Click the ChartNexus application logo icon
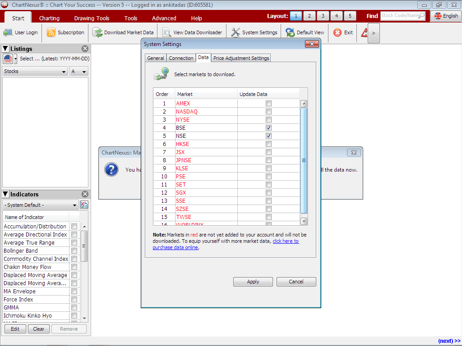The width and height of the screenshot is (462, 346). click(x=5, y=5)
